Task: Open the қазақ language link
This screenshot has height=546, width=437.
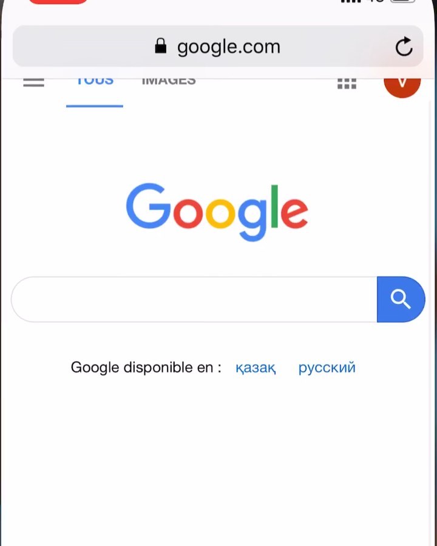Action: point(256,368)
